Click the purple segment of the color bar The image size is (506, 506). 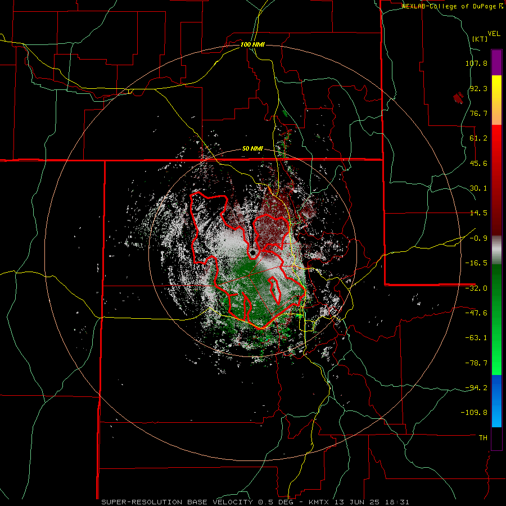[496, 62]
